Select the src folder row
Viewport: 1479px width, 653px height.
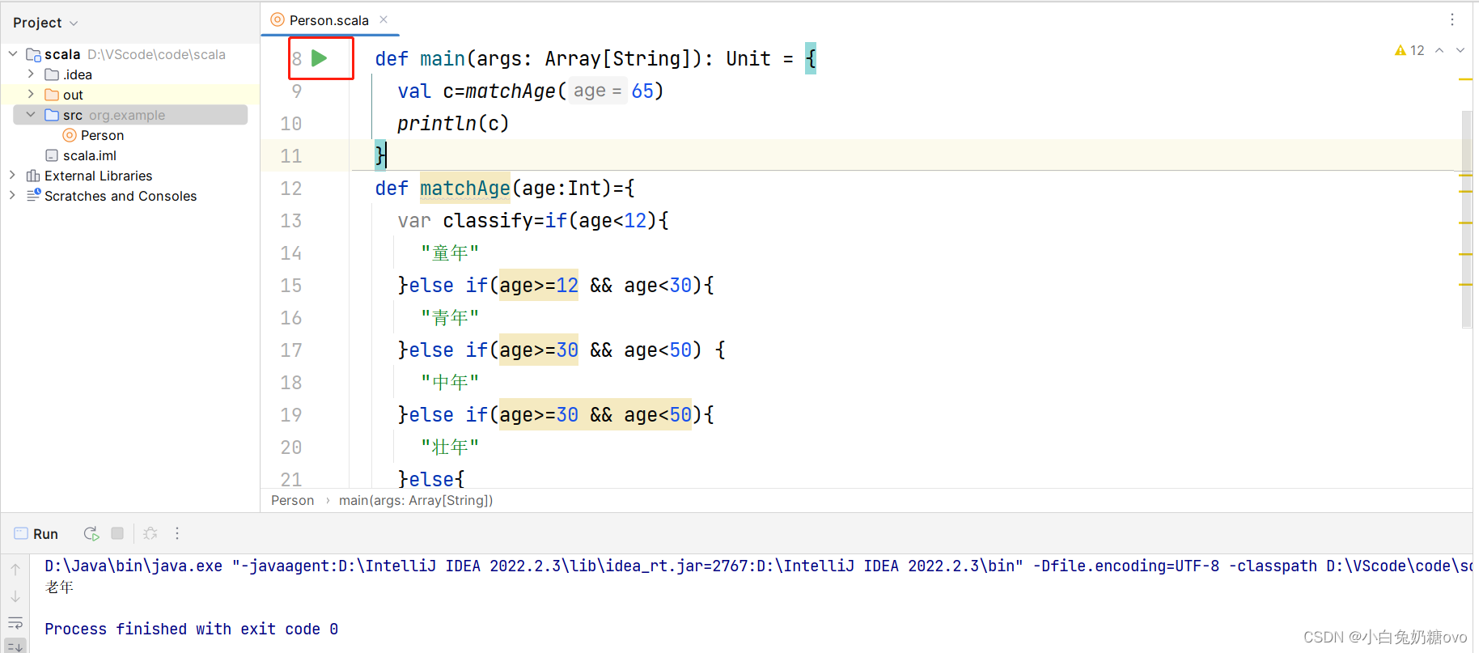[x=130, y=115]
